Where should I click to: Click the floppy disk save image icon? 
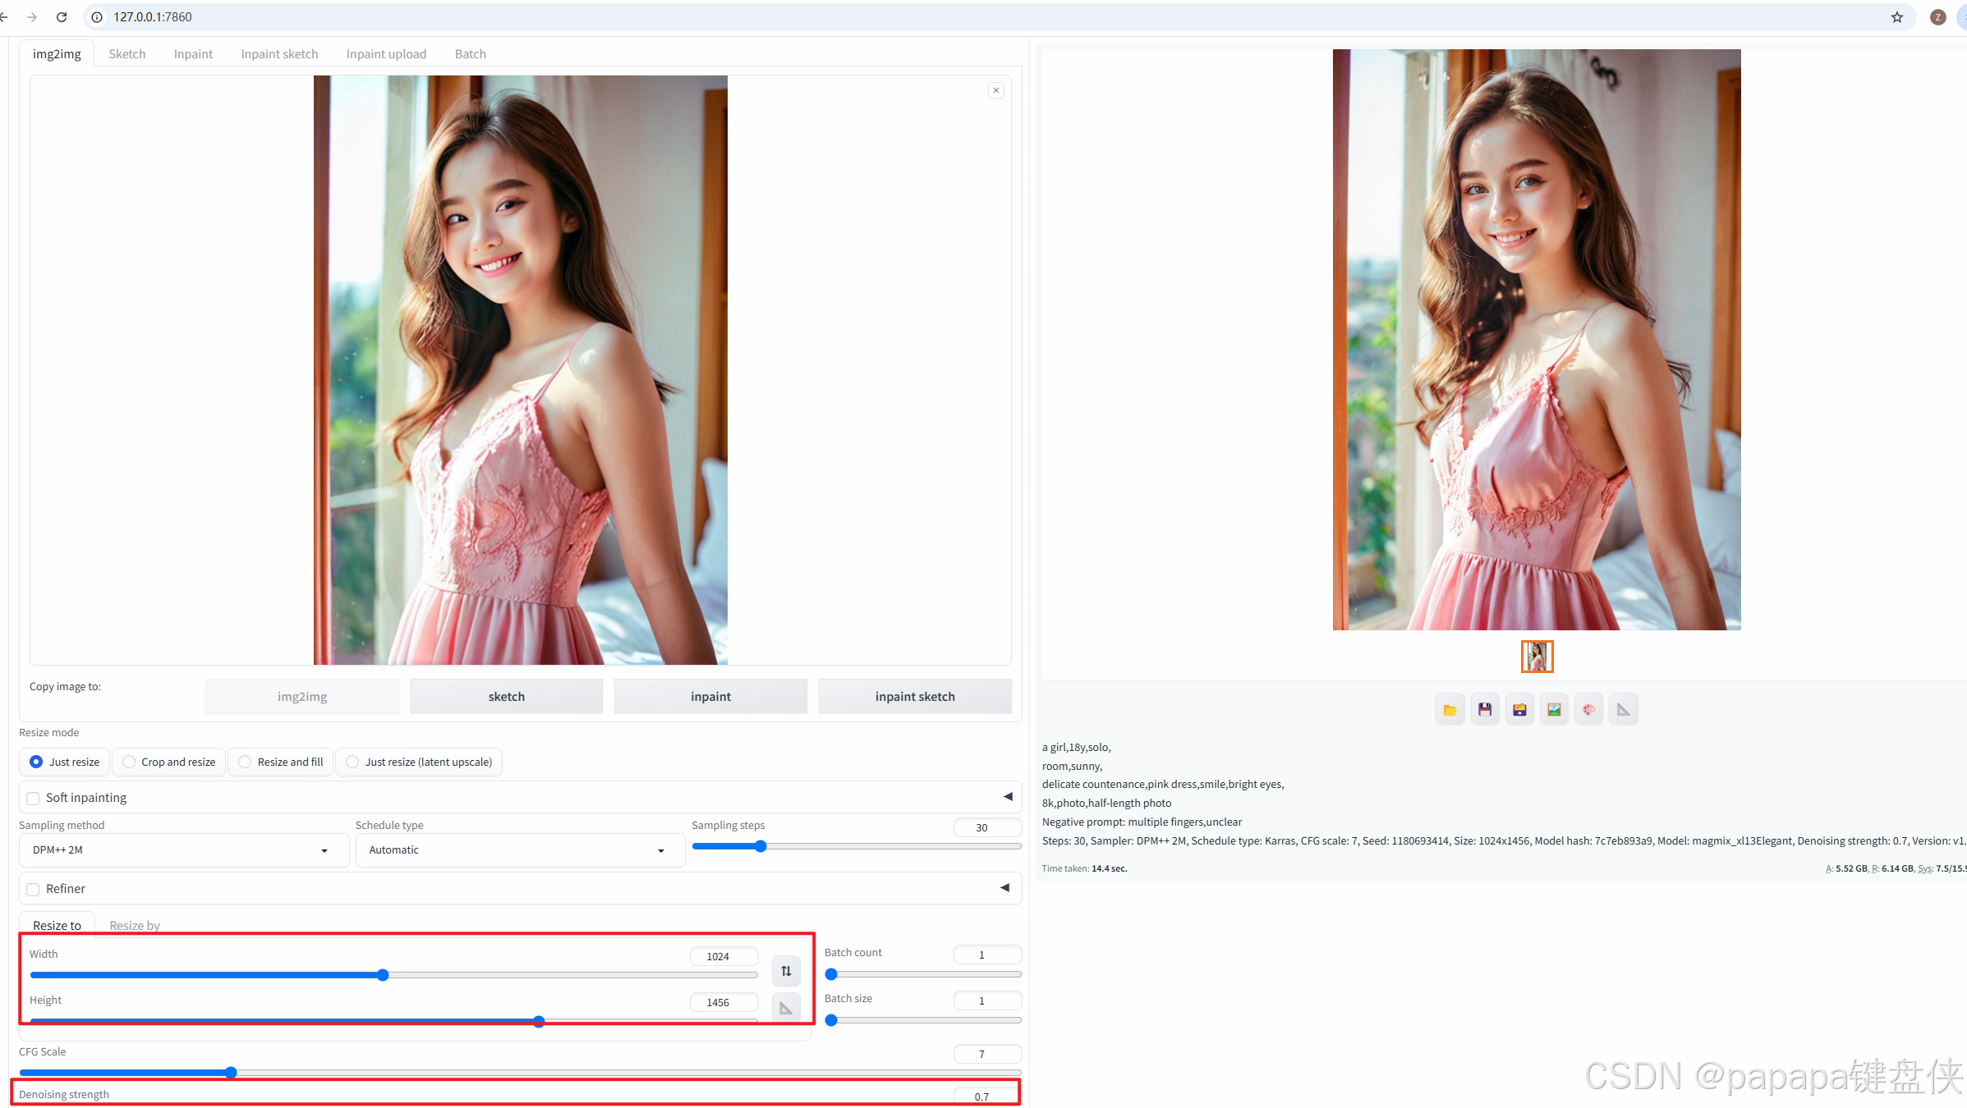(1485, 710)
